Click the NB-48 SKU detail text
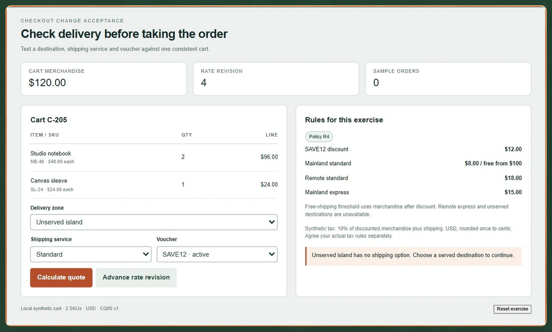The height and width of the screenshot is (332, 552). pyautogui.click(x=52, y=162)
